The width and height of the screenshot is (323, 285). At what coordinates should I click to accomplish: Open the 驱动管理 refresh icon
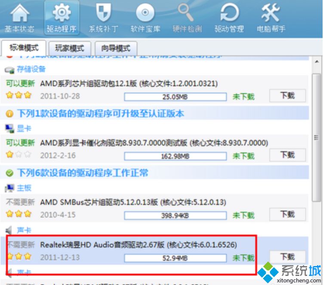[x=230, y=13]
